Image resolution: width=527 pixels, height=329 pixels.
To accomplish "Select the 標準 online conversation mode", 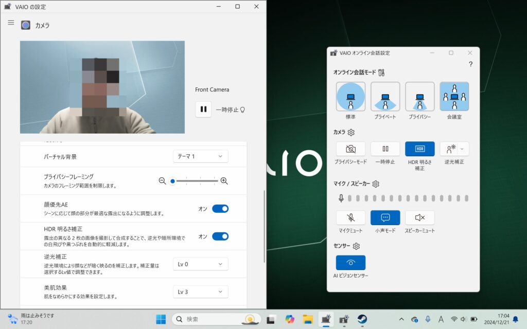I will click(x=350, y=97).
